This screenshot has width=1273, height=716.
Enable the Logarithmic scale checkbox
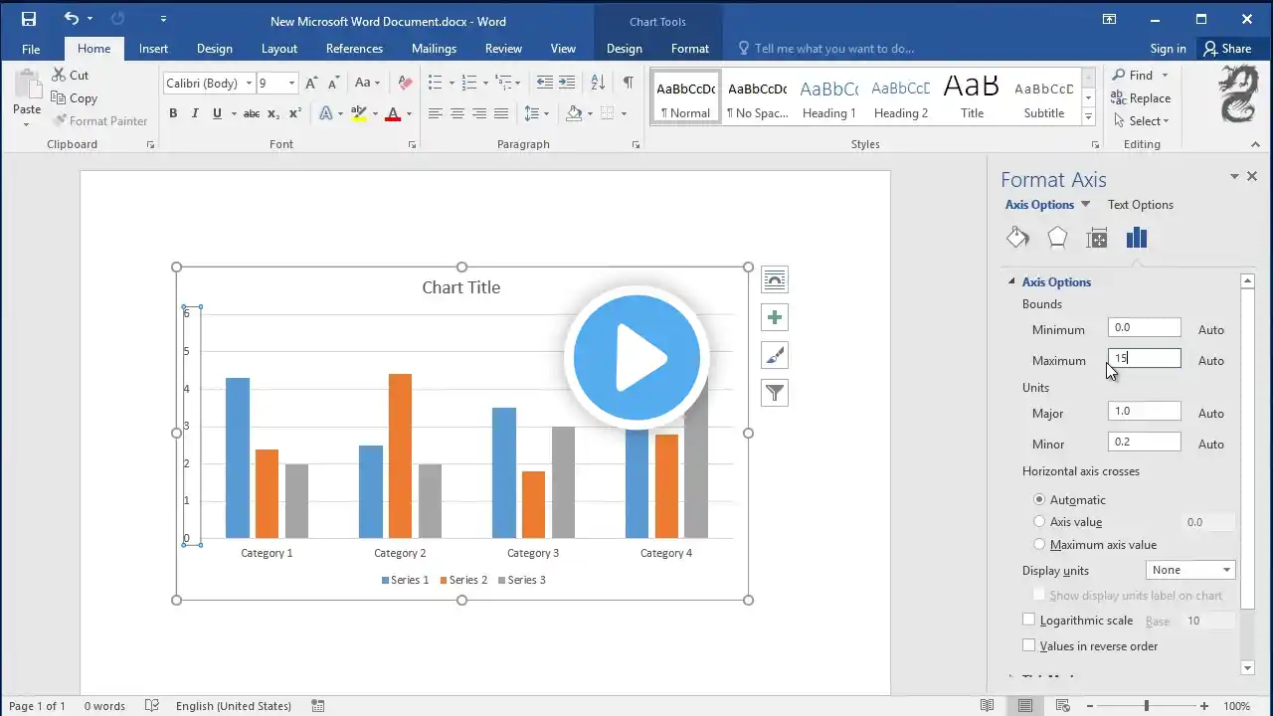(1029, 620)
